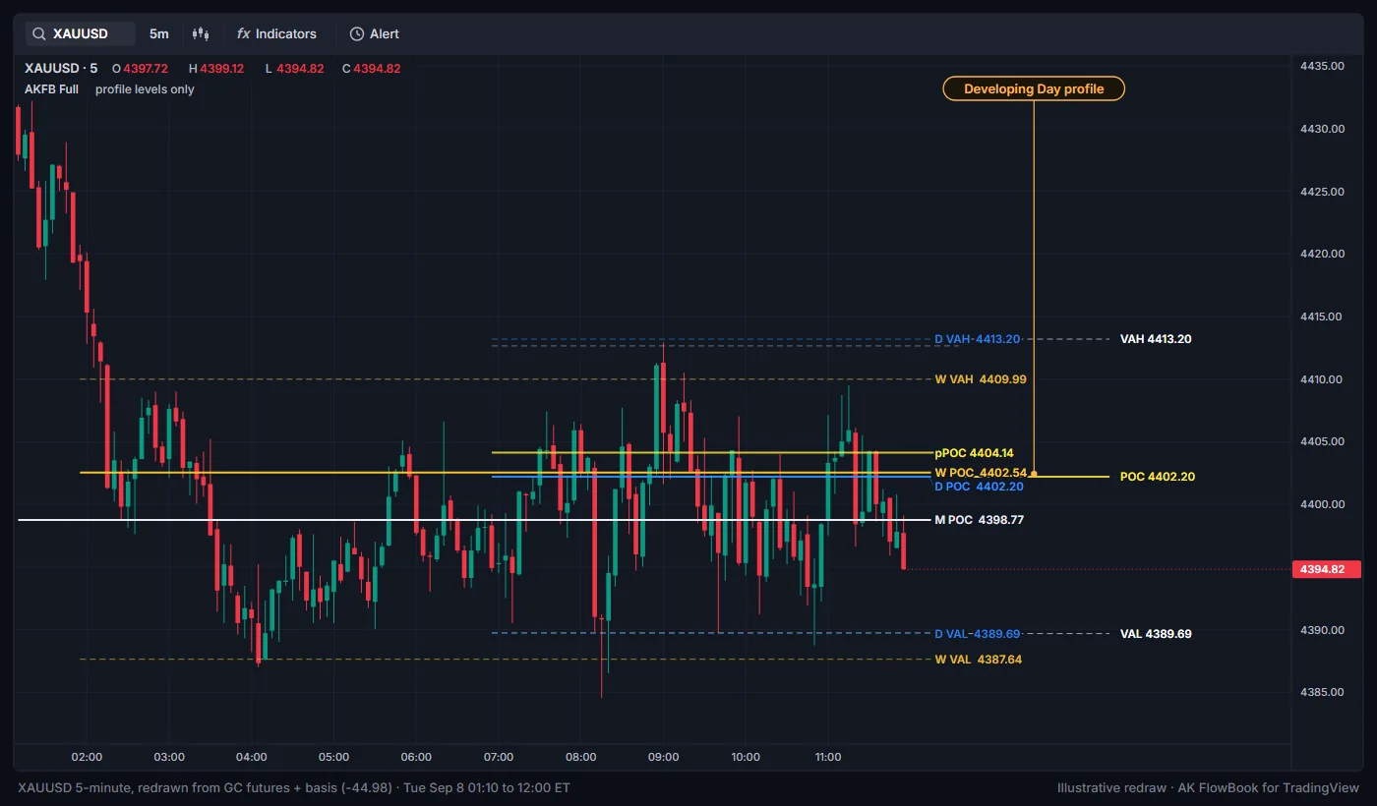This screenshot has height=806, width=1377.
Task: Click the magnifier search icon
Action: [39, 33]
